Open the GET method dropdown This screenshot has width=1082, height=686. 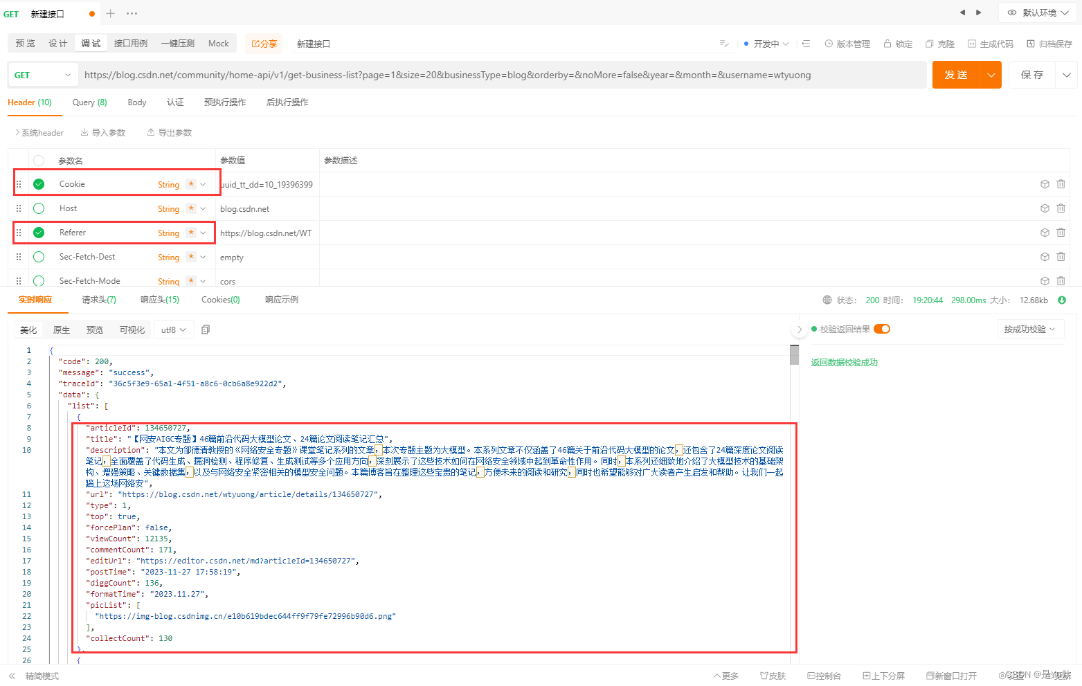pos(42,75)
